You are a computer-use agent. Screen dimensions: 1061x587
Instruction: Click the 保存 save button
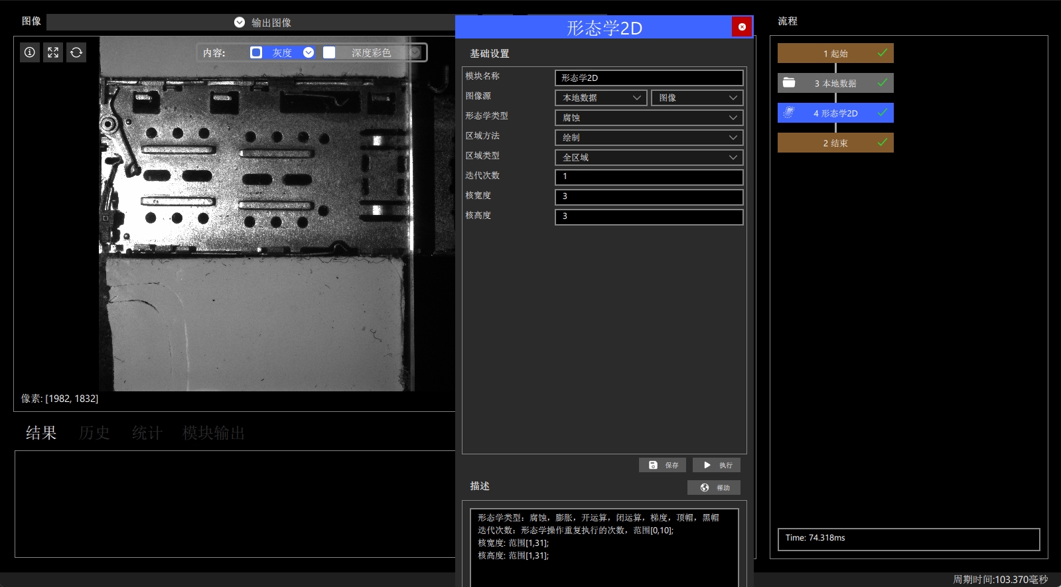point(663,465)
